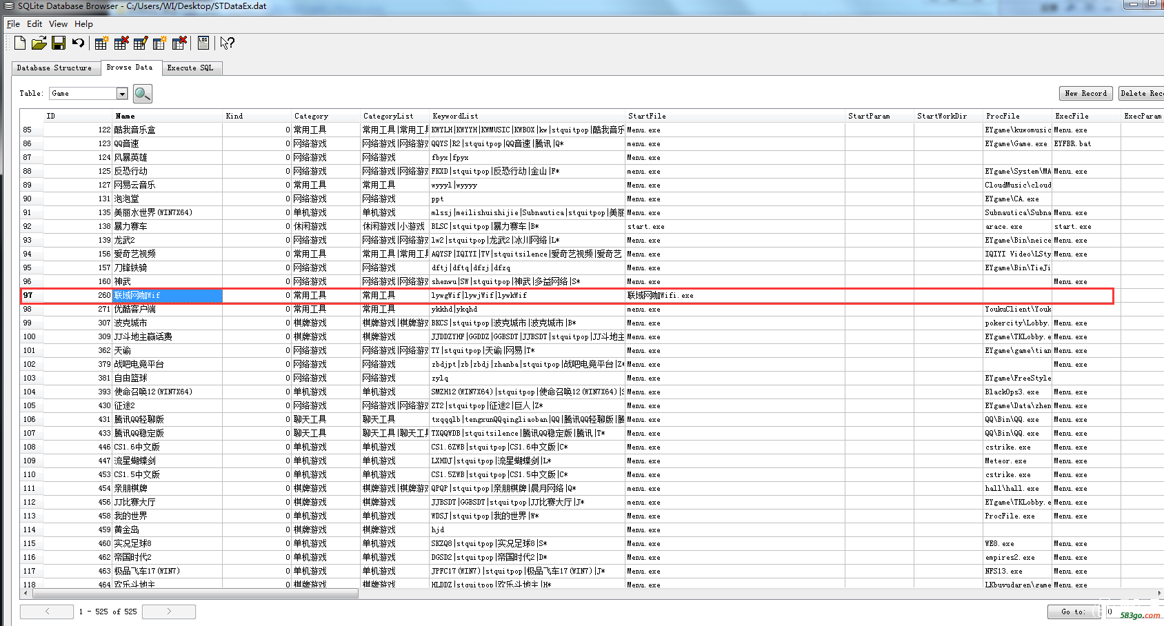Screen dimensions: 1164x626
Task: Click the Create Table toolbar icon
Action: coord(101,43)
